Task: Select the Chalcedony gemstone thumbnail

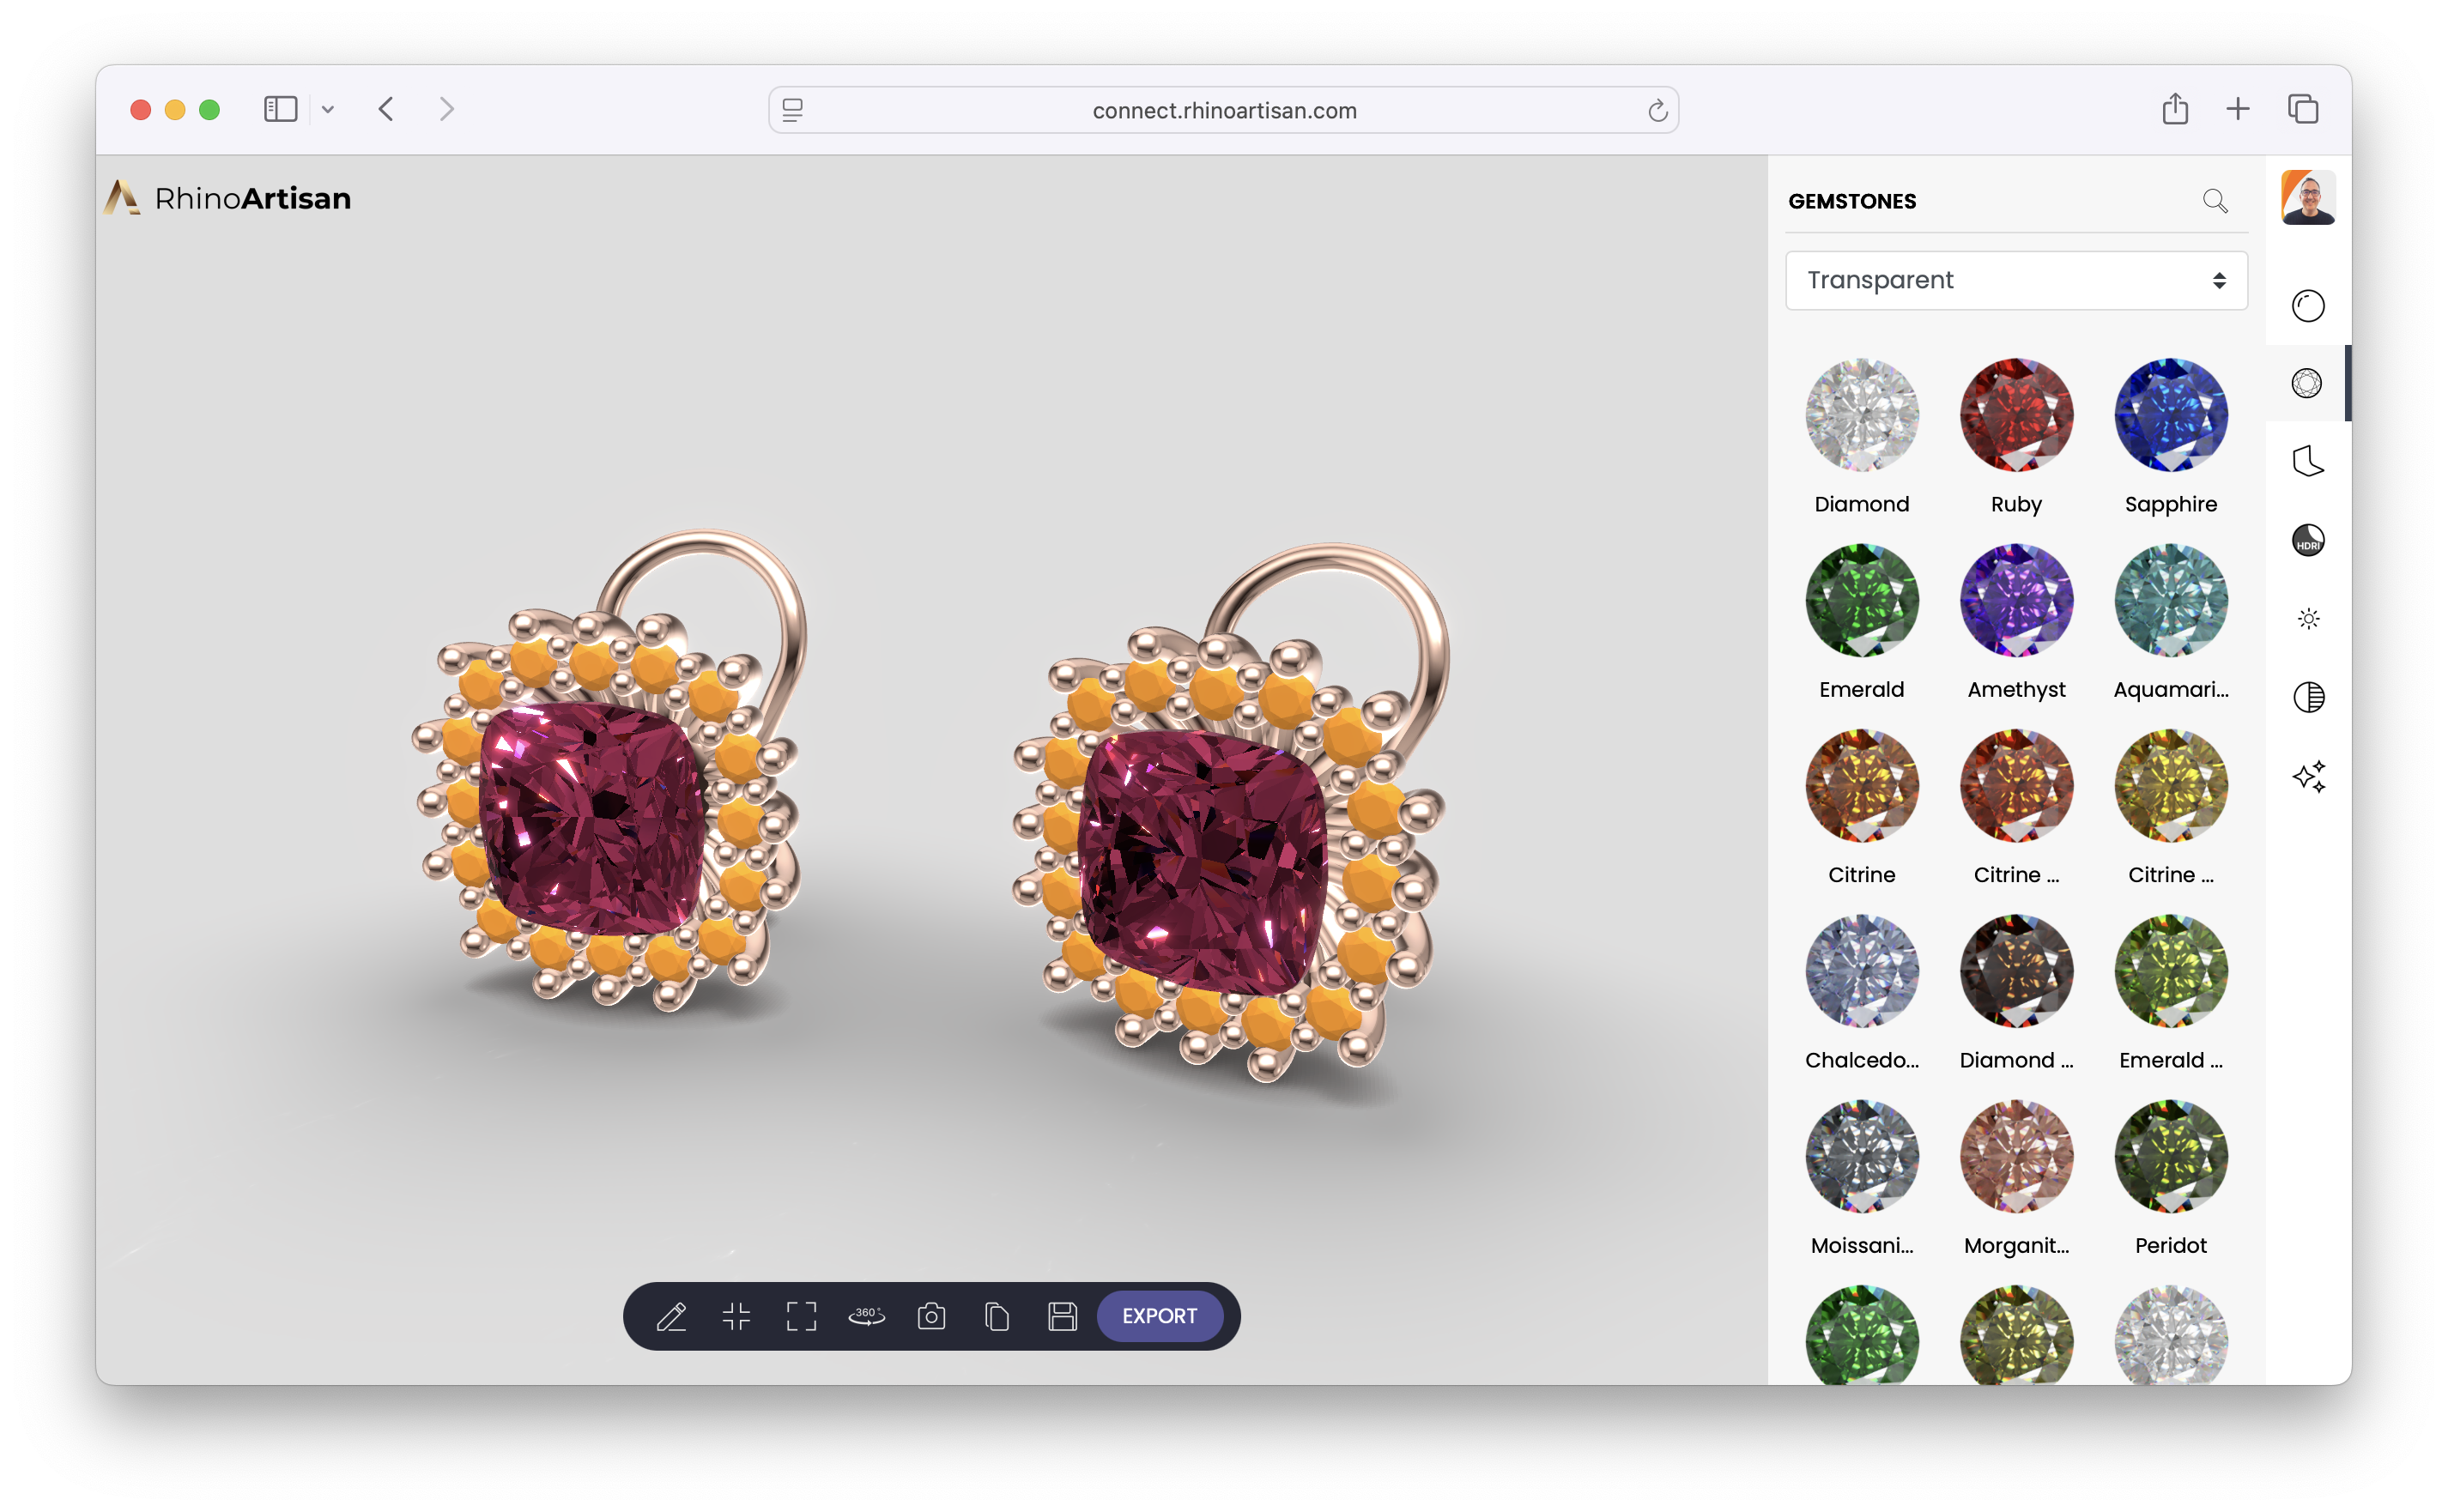Action: click(x=1861, y=971)
